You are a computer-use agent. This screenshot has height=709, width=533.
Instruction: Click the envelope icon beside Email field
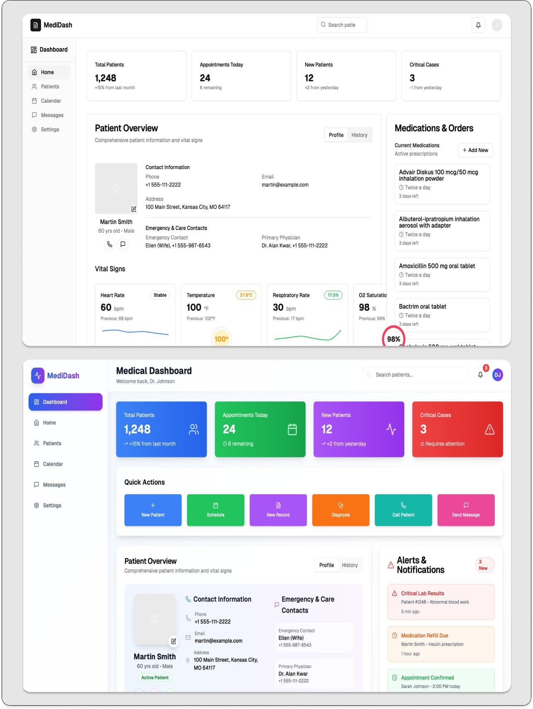pyautogui.click(x=188, y=637)
